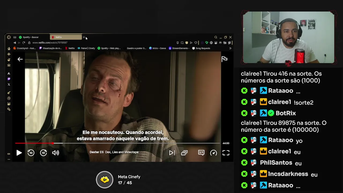
Task: Reload the Netflix page
Action: [24, 43]
